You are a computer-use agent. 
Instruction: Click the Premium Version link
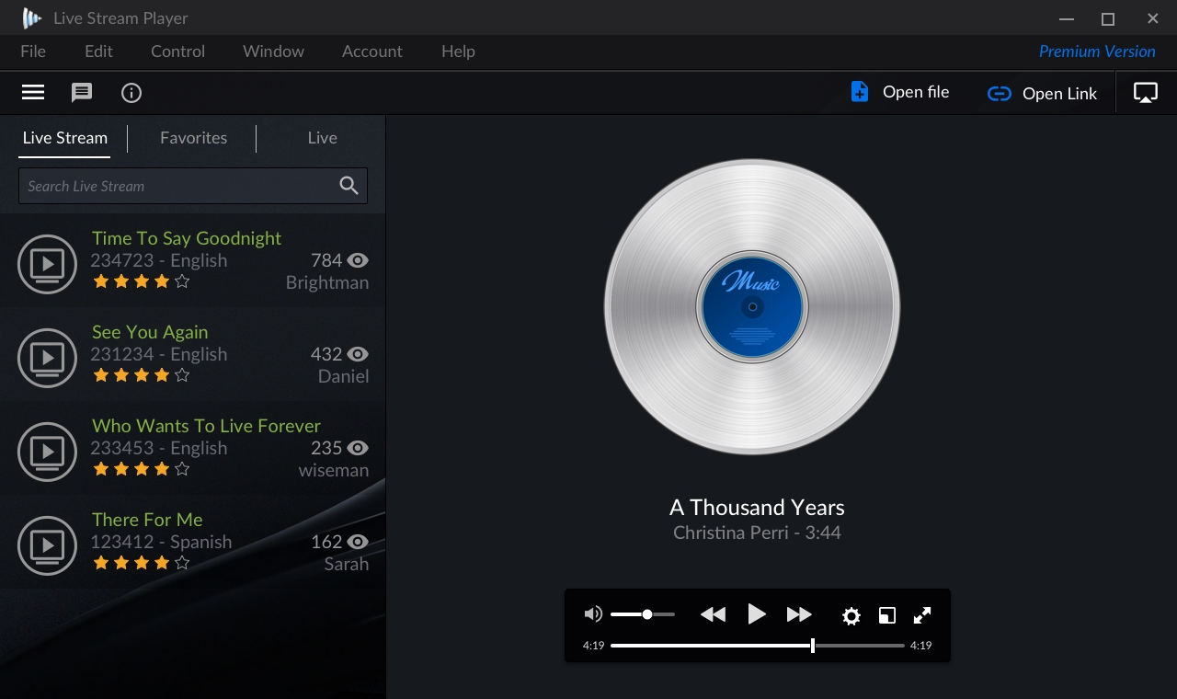tap(1097, 52)
